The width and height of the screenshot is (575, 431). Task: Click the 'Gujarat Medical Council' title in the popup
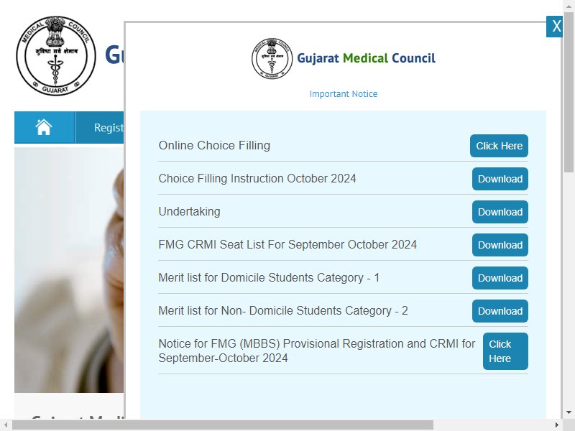(366, 58)
